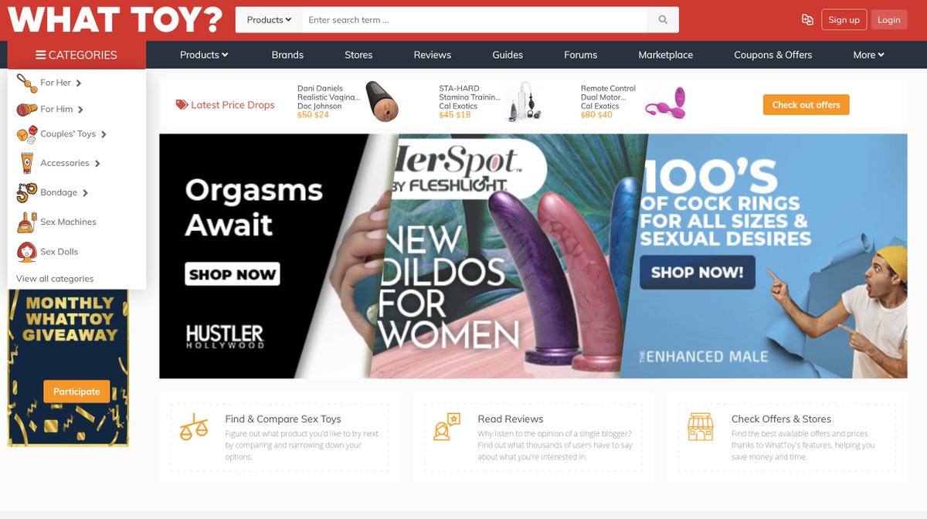
Task: Open the Forums menu item
Action: pyautogui.click(x=581, y=55)
